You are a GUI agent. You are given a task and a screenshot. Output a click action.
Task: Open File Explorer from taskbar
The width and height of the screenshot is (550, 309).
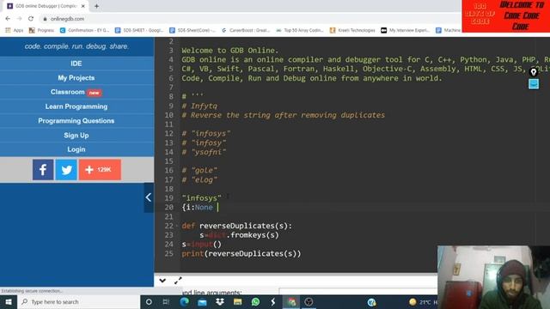coord(237,301)
